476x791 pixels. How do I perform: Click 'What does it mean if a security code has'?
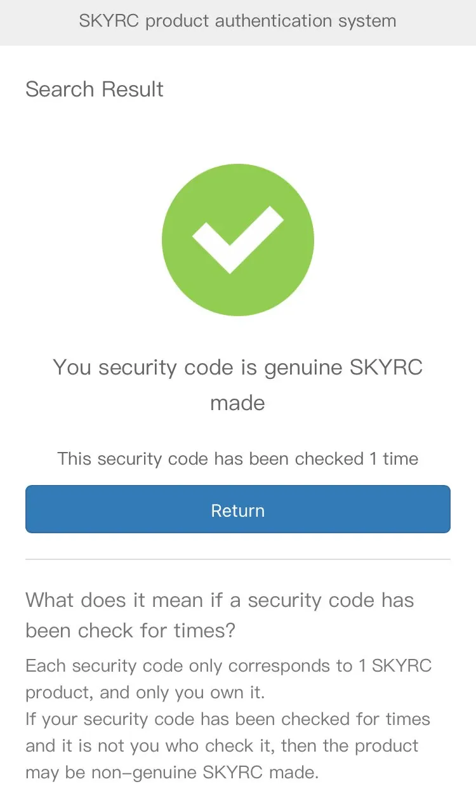tap(220, 600)
